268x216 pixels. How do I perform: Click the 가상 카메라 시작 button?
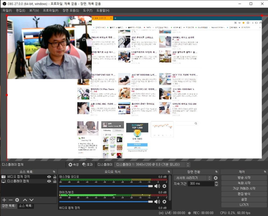244,188
